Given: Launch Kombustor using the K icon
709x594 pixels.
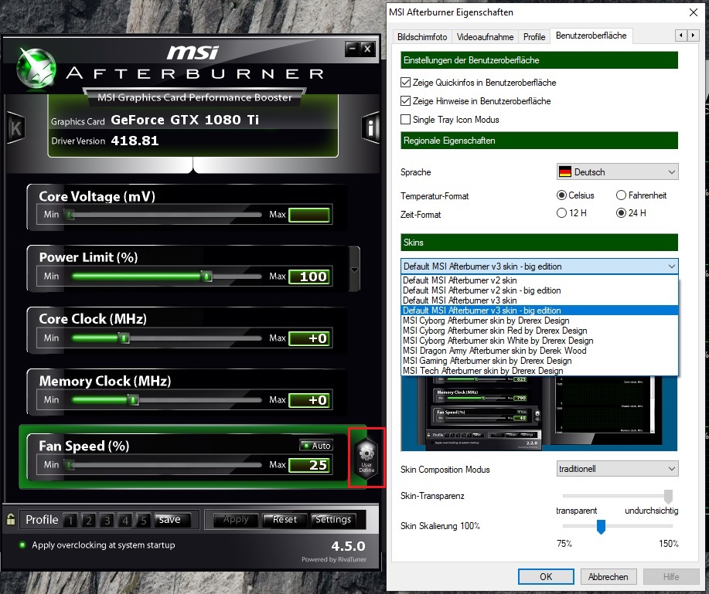Looking at the screenshot, I should click(15, 127).
